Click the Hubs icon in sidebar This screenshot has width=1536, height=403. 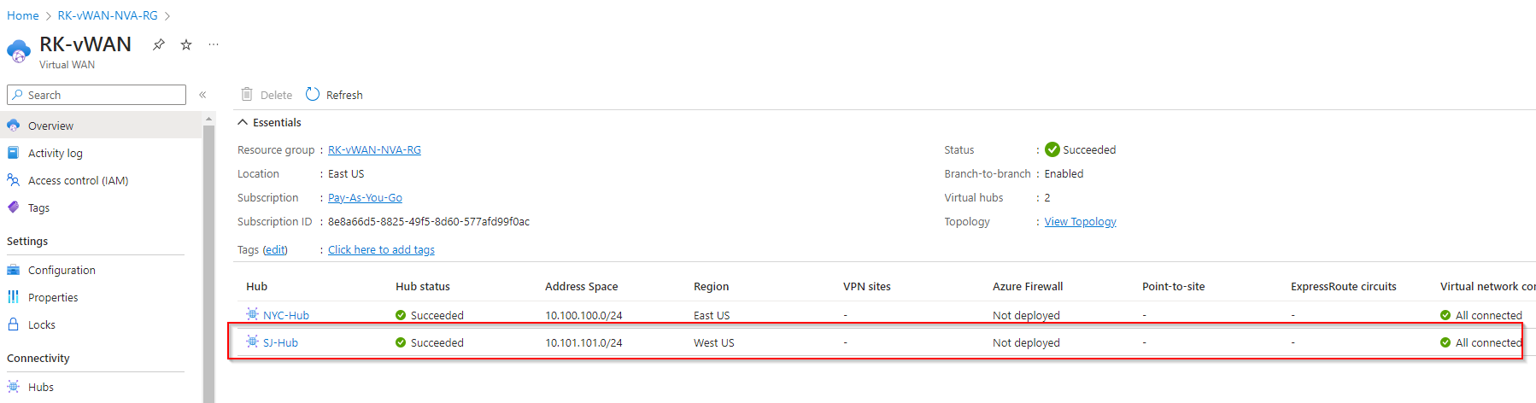pyautogui.click(x=14, y=387)
